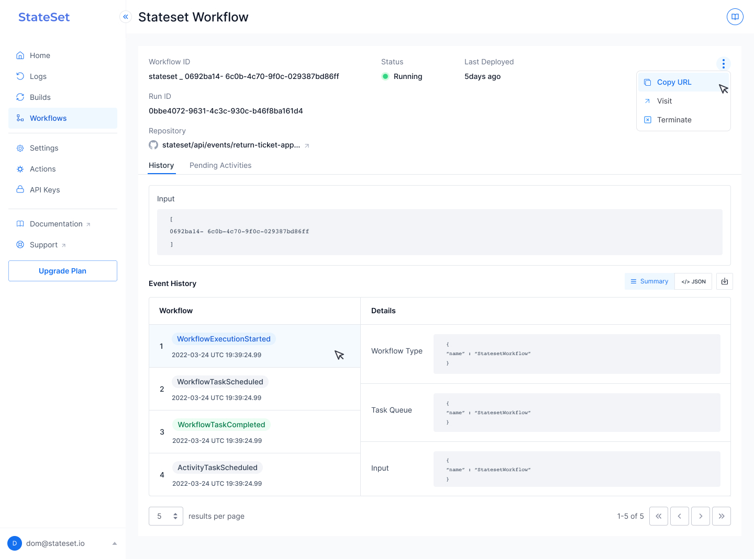The height and width of the screenshot is (559, 754).
Task: Click the X-box icon next to Terminate
Action: pos(648,120)
